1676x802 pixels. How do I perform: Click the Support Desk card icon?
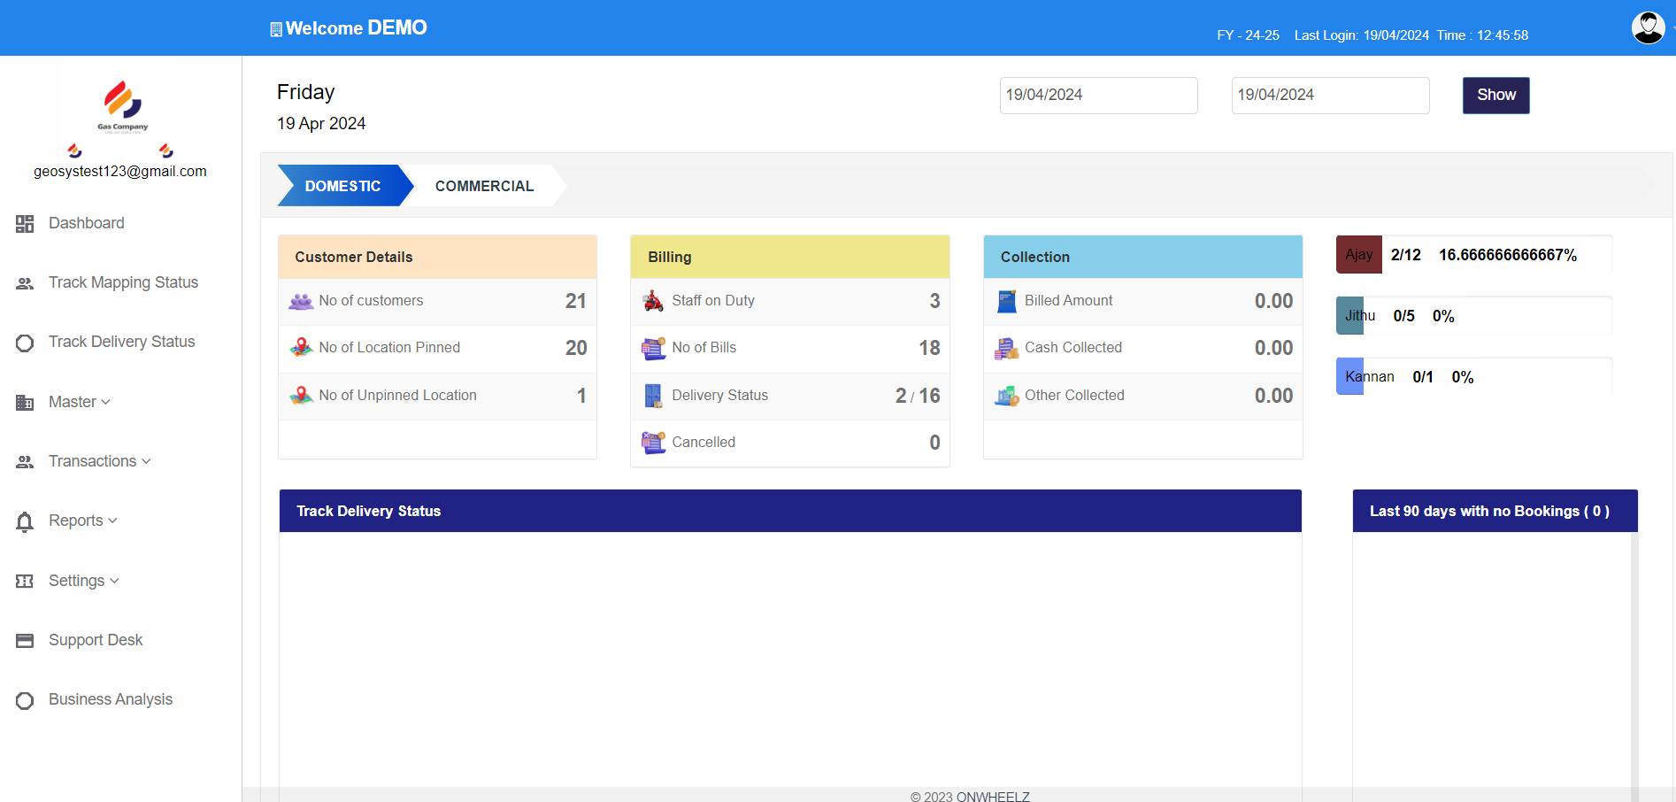coord(25,641)
